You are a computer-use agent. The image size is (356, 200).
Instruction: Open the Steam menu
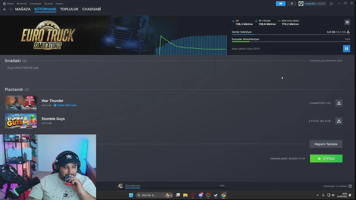[x=8, y=4]
